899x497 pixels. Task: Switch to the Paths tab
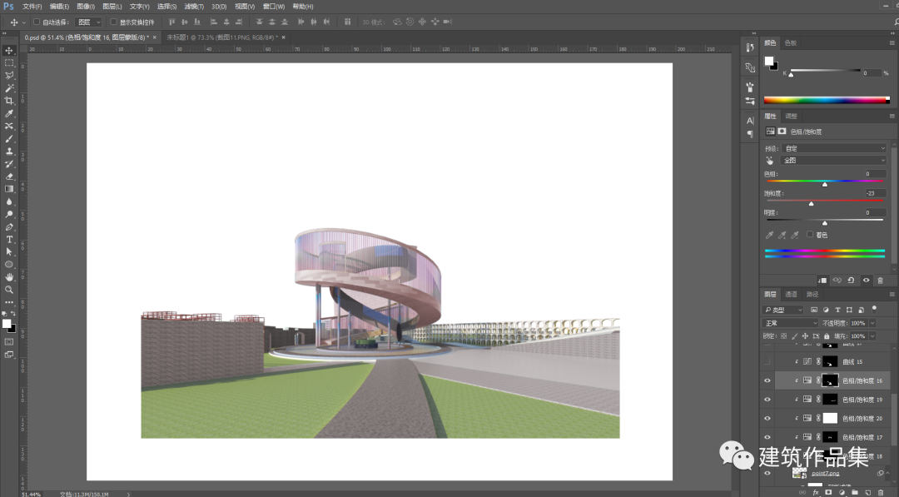pos(812,294)
